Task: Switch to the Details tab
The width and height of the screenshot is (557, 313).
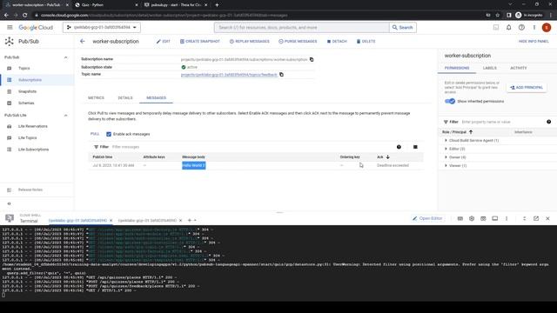Action: pyautogui.click(x=125, y=97)
